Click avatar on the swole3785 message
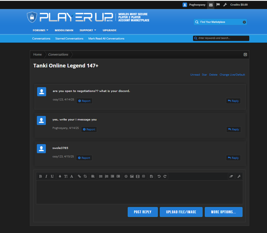267x233 pixels. (41, 148)
